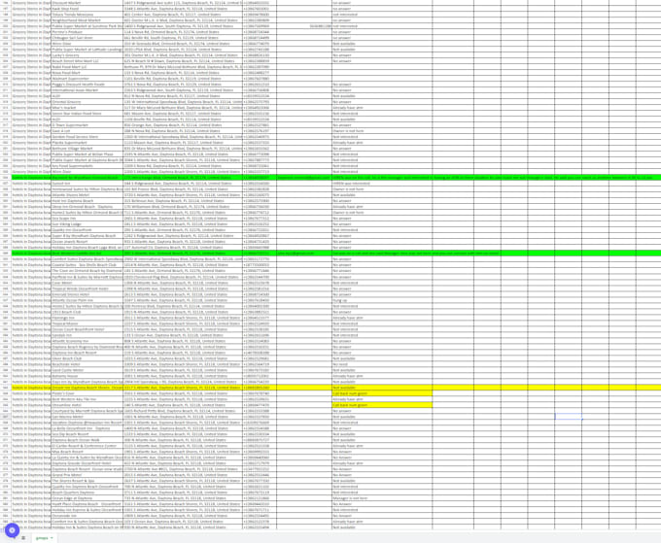
Task: Select the Atlantic Shores Motel cell
Action: coord(87,195)
